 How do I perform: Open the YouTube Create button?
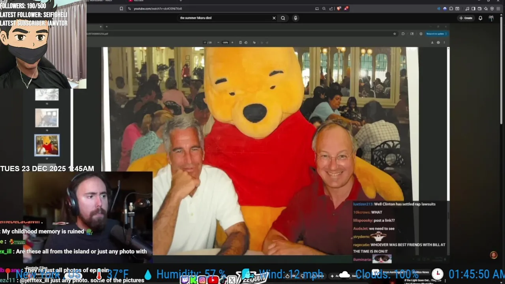point(466,18)
